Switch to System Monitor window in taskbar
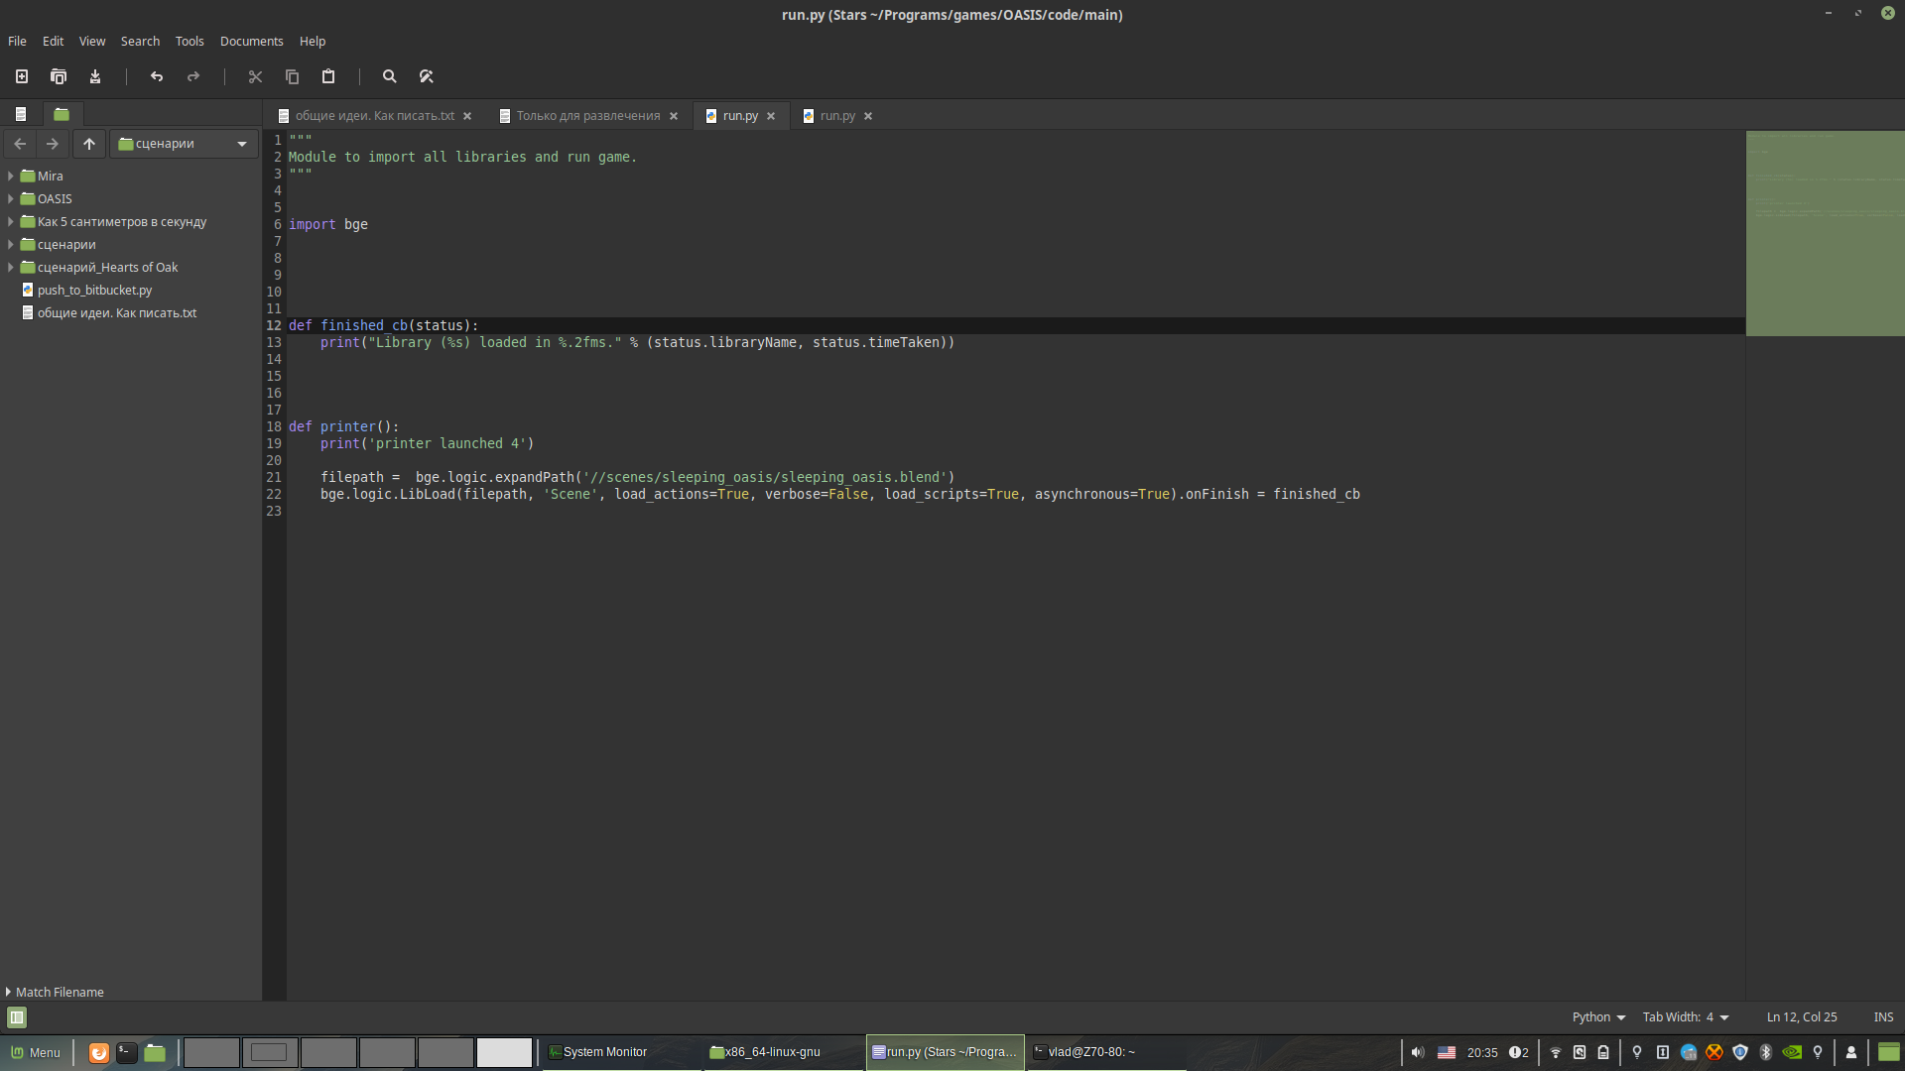 (621, 1052)
